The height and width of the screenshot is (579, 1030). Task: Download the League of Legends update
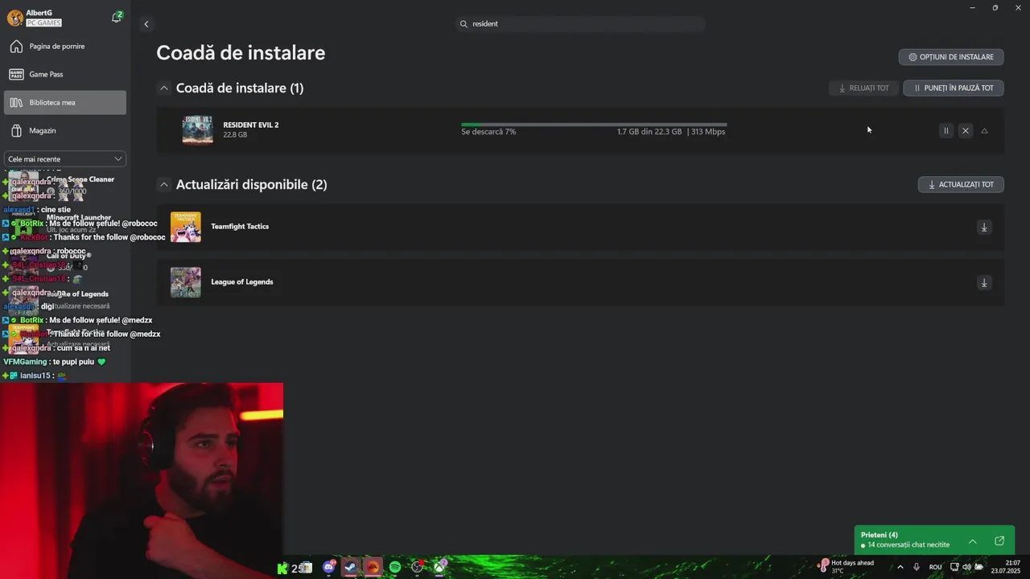point(983,283)
